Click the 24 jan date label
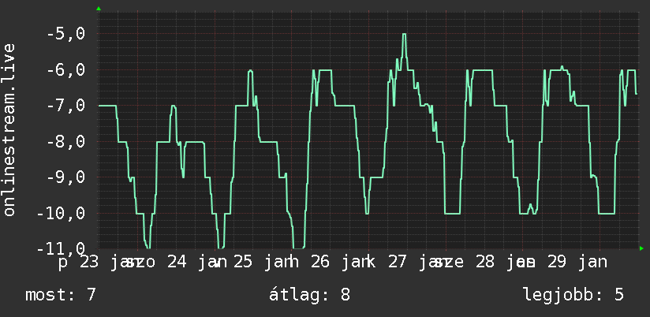The width and height of the screenshot is (650, 317). tap(197, 263)
